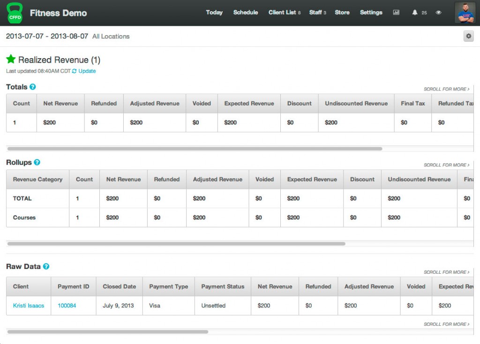
Task: Select the All Locations filter
Action: click(111, 37)
